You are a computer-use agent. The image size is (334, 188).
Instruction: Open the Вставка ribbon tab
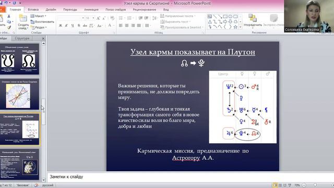tap(33, 9)
